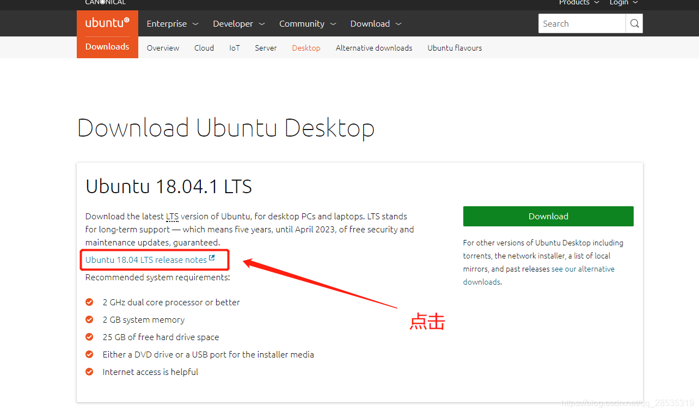Click checkmark icon beside Internet access
This screenshot has width=699, height=413.
pyautogui.click(x=89, y=372)
